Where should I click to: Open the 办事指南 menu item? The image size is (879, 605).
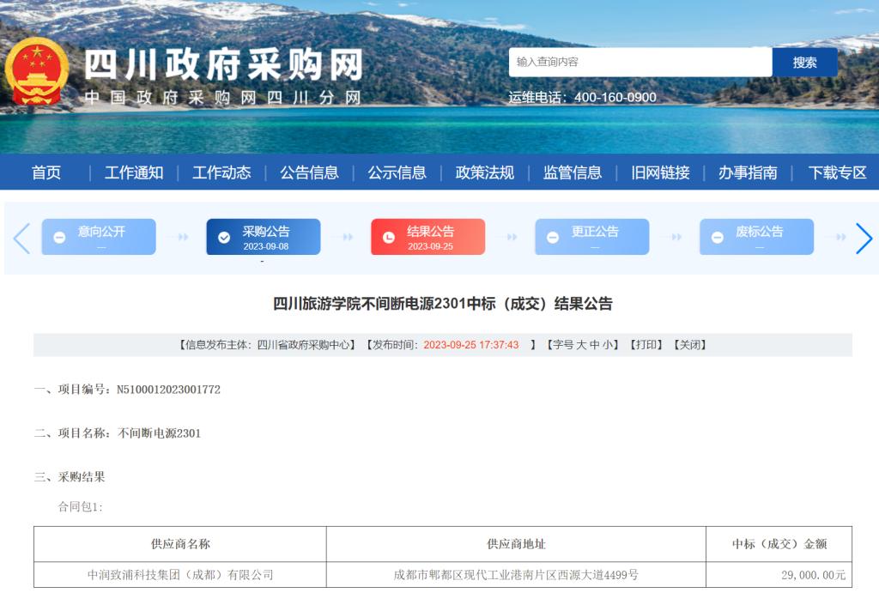748,172
